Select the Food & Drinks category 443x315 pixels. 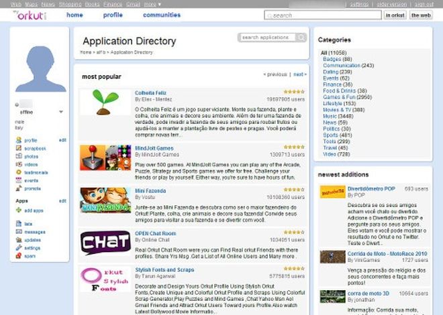pyautogui.click(x=340, y=90)
